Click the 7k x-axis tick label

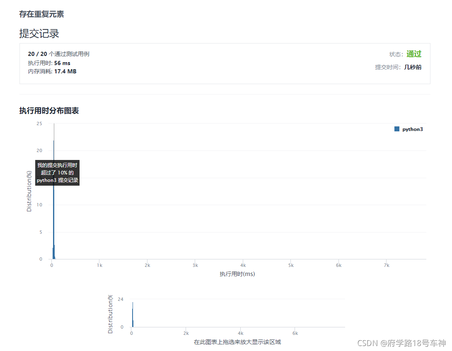(x=387, y=265)
